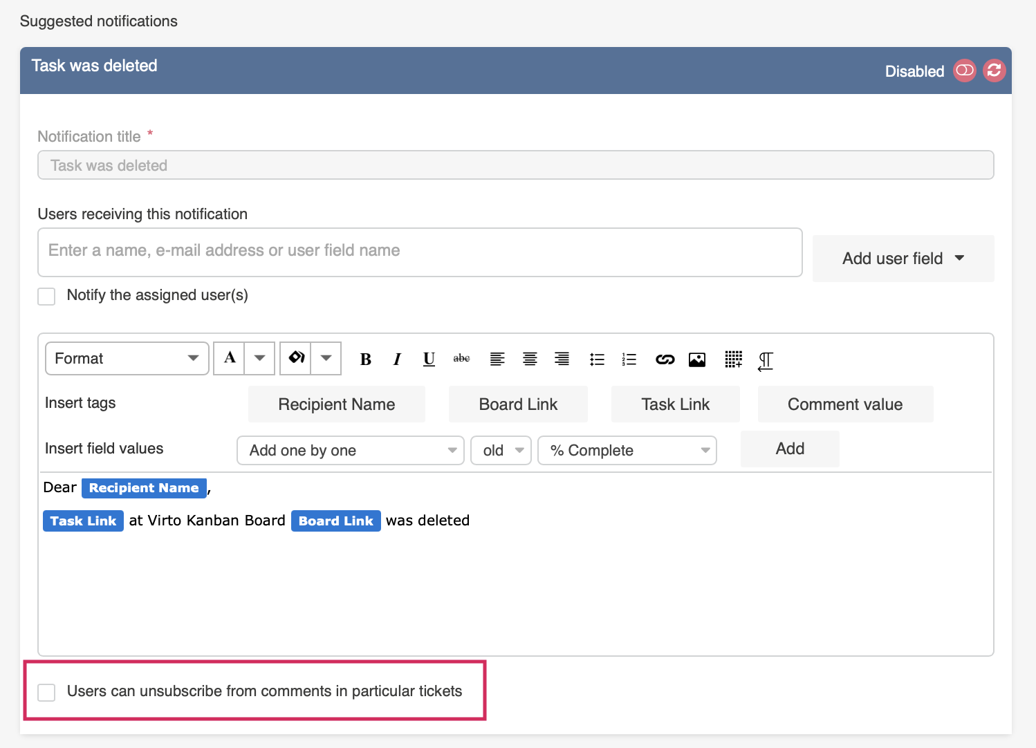Open the % Complete field dropdown
The height and width of the screenshot is (748, 1036).
click(627, 450)
